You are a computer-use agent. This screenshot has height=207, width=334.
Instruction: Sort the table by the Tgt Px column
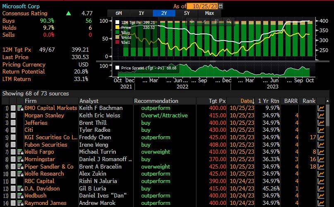point(217,101)
